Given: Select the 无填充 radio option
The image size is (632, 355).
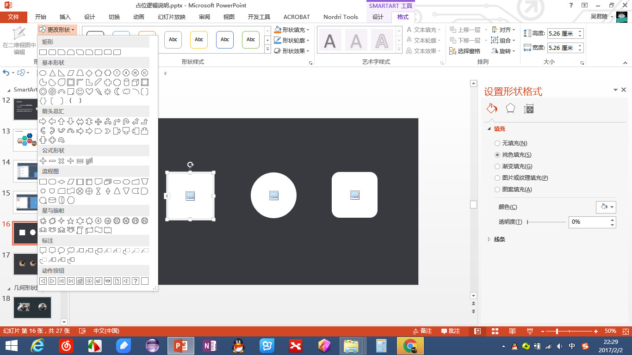Looking at the screenshot, I should pyautogui.click(x=497, y=143).
